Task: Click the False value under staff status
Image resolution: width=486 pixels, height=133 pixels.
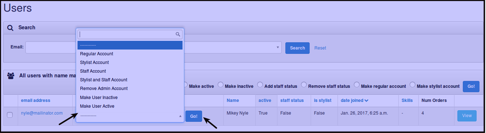Action: [x=286, y=113]
